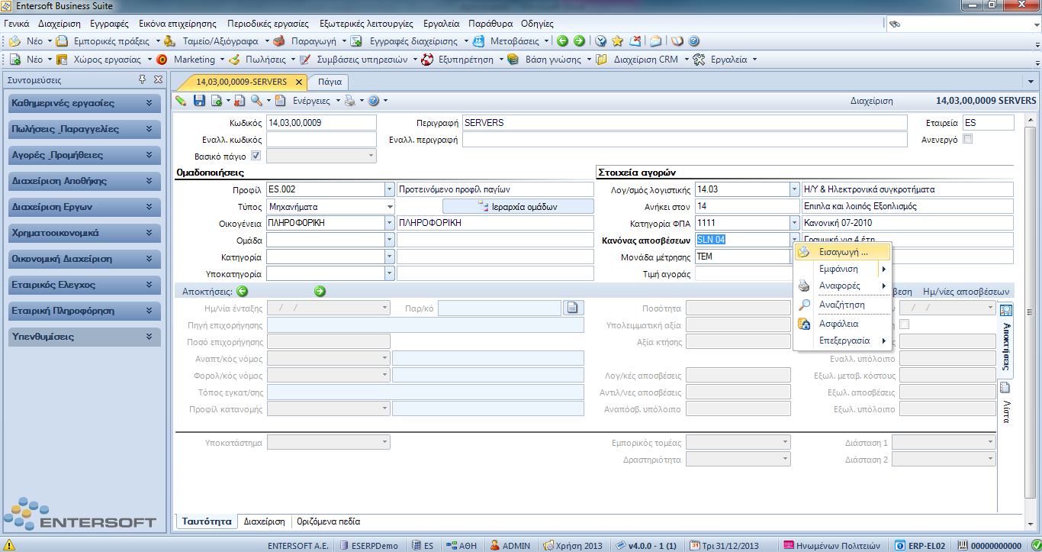Pin the Συντομεύσεις panel
Viewport: 1042px width, 552px height.
point(142,79)
